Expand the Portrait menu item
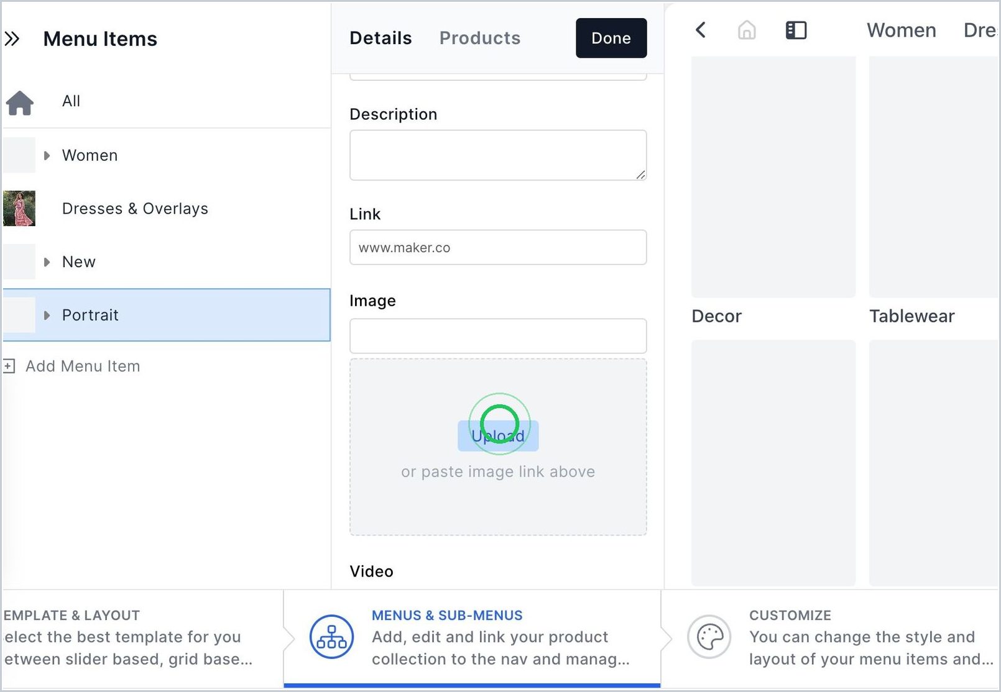Image resolution: width=1001 pixels, height=692 pixels. [x=47, y=316]
